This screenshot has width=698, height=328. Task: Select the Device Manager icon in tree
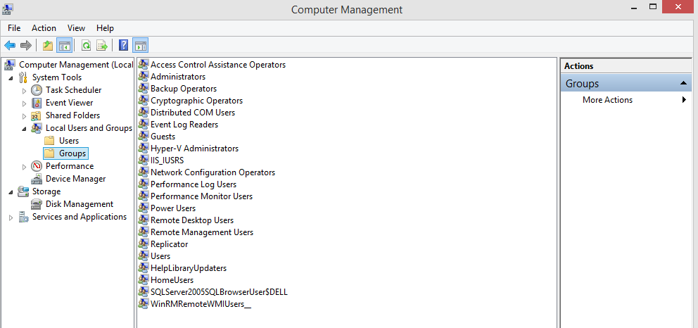pos(37,179)
